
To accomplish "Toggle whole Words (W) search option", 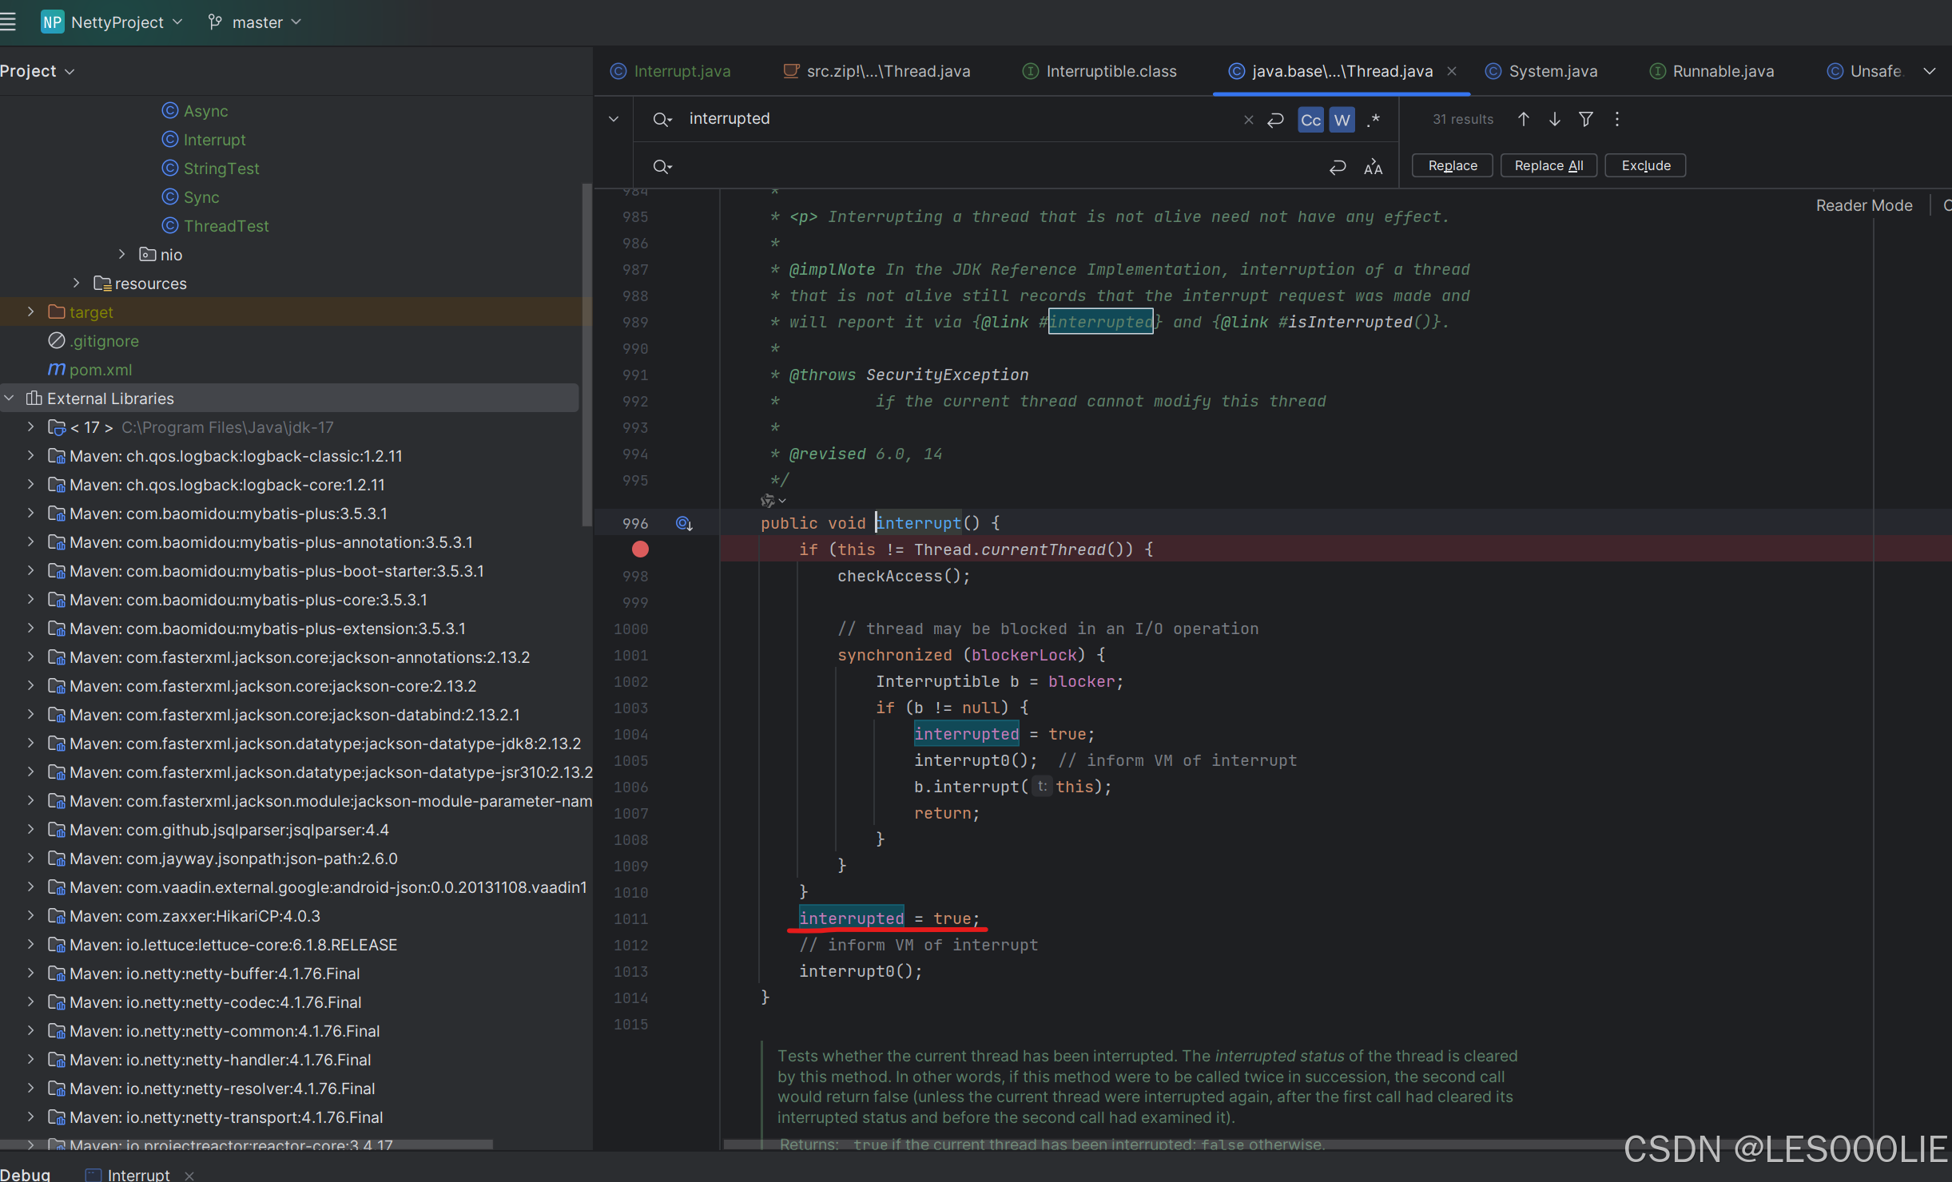I will 1342,120.
